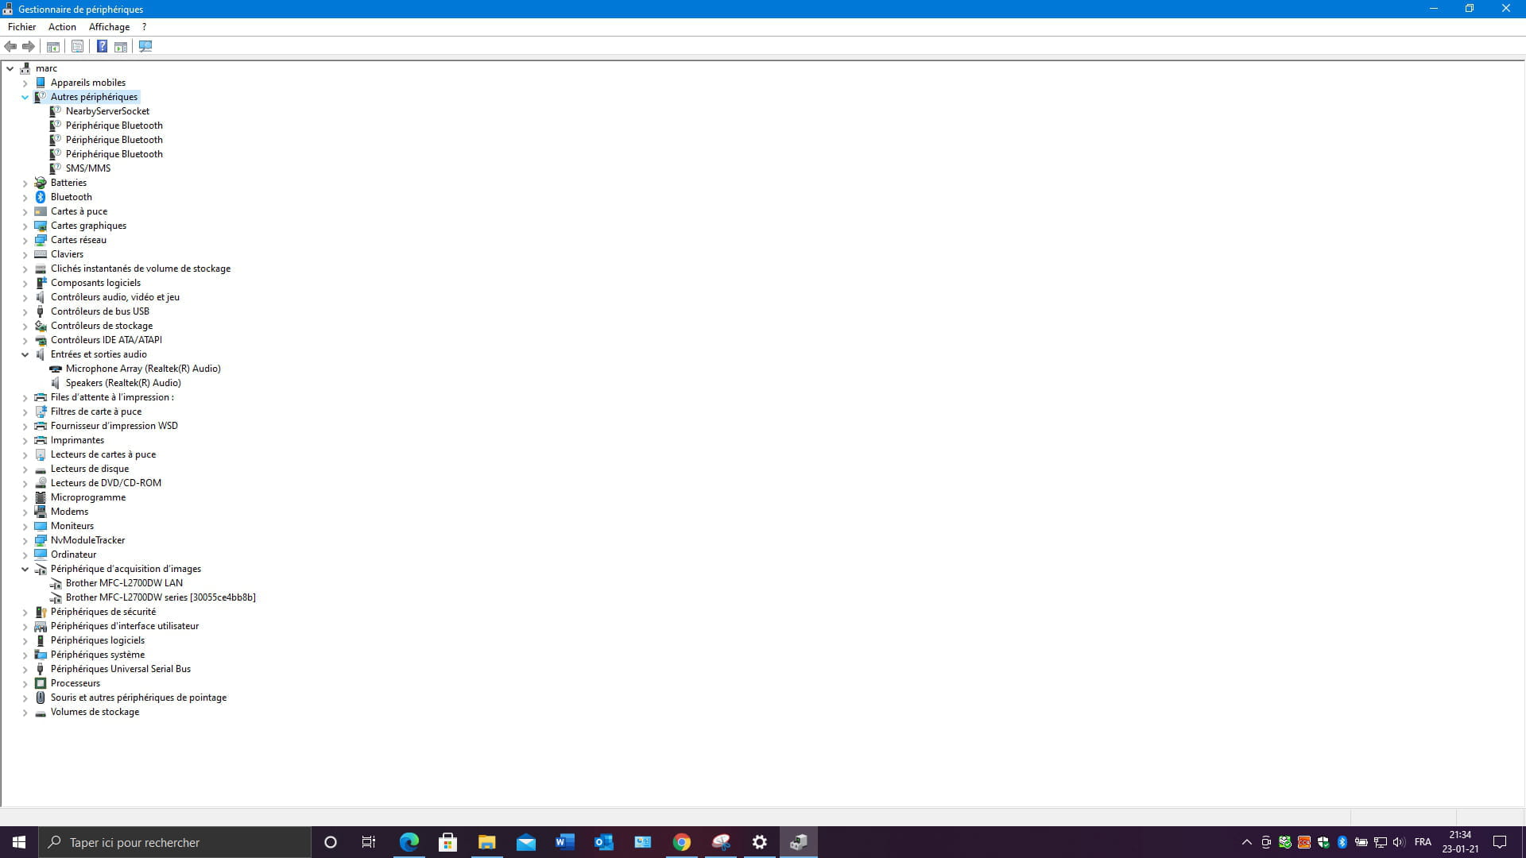Click the volume speaker tray icon

pos(1399,842)
